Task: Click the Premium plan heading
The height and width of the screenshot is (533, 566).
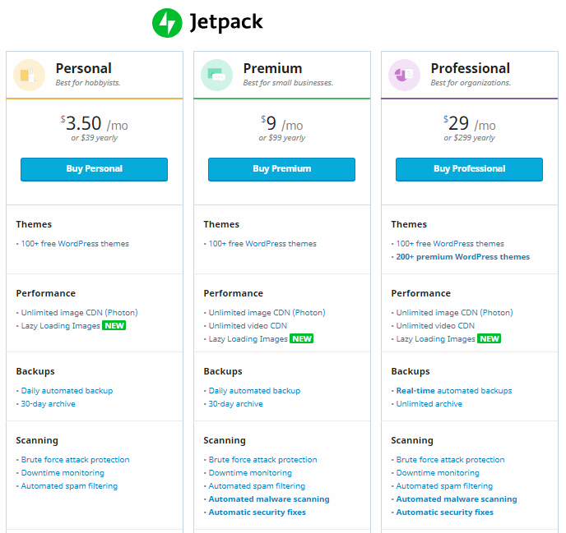Action: tap(272, 68)
